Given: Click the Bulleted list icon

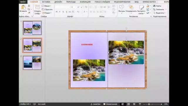Looking at the screenshot, I should (x=91, y=7).
